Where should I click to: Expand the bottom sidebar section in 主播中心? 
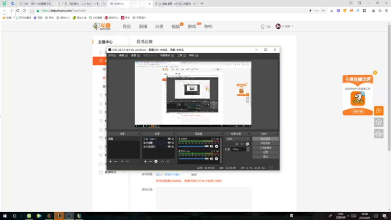(124, 172)
